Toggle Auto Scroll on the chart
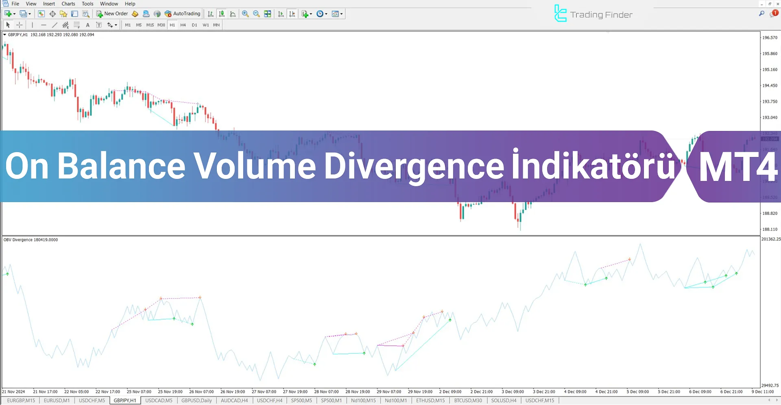The image size is (781, 405). point(281,13)
